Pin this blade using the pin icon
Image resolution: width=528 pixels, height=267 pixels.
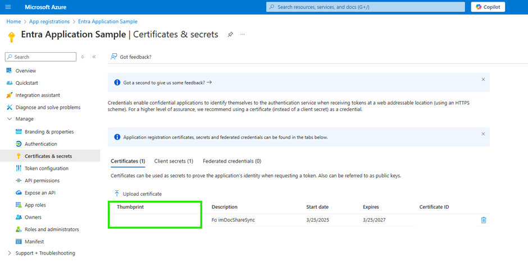tap(230, 34)
